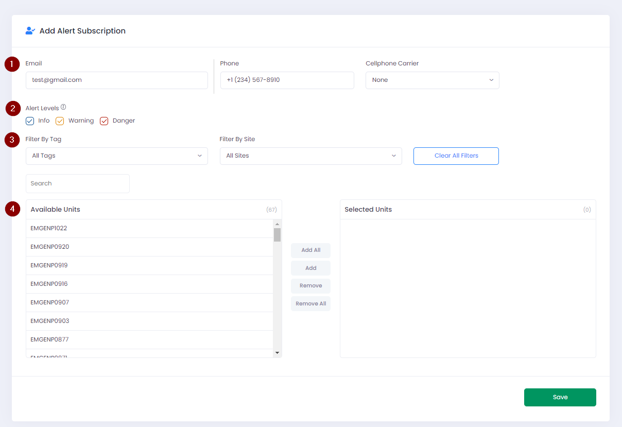
Task: Click the scroll down arrow in Available Units
Action: [277, 353]
